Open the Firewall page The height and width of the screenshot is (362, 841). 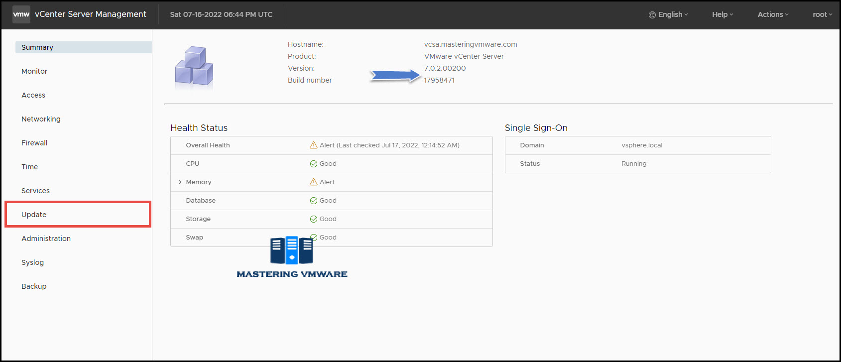click(34, 143)
